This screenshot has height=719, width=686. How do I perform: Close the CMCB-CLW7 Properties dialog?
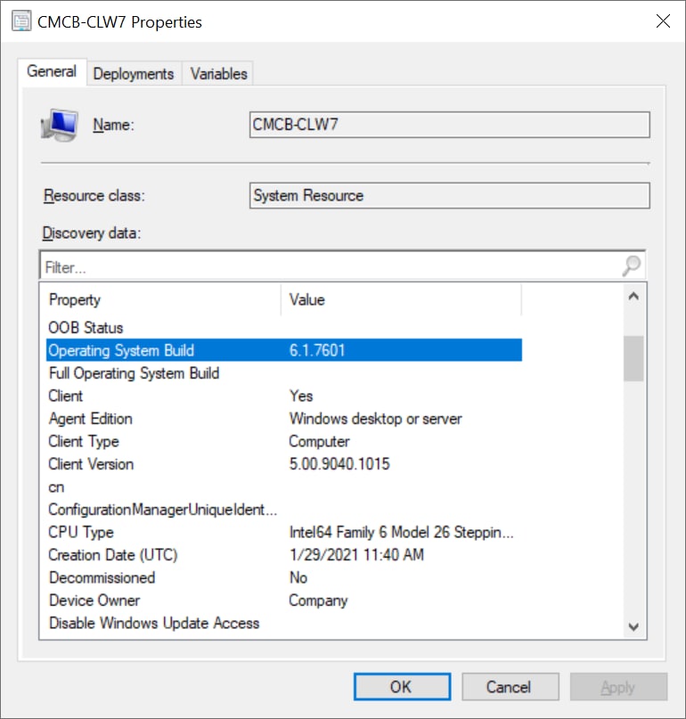click(x=663, y=21)
